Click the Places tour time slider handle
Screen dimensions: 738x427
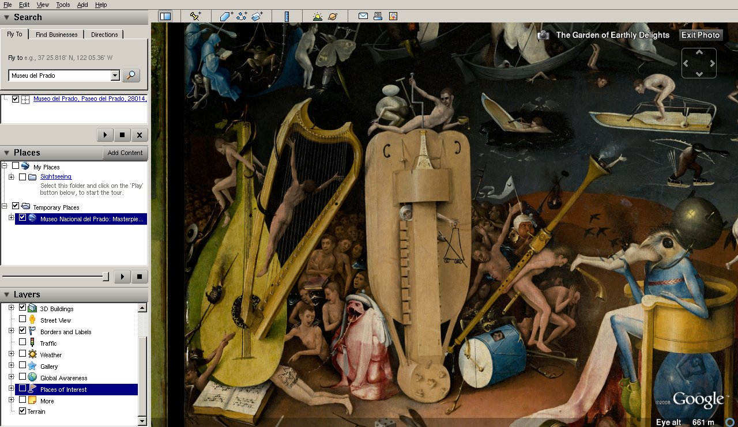click(x=106, y=277)
